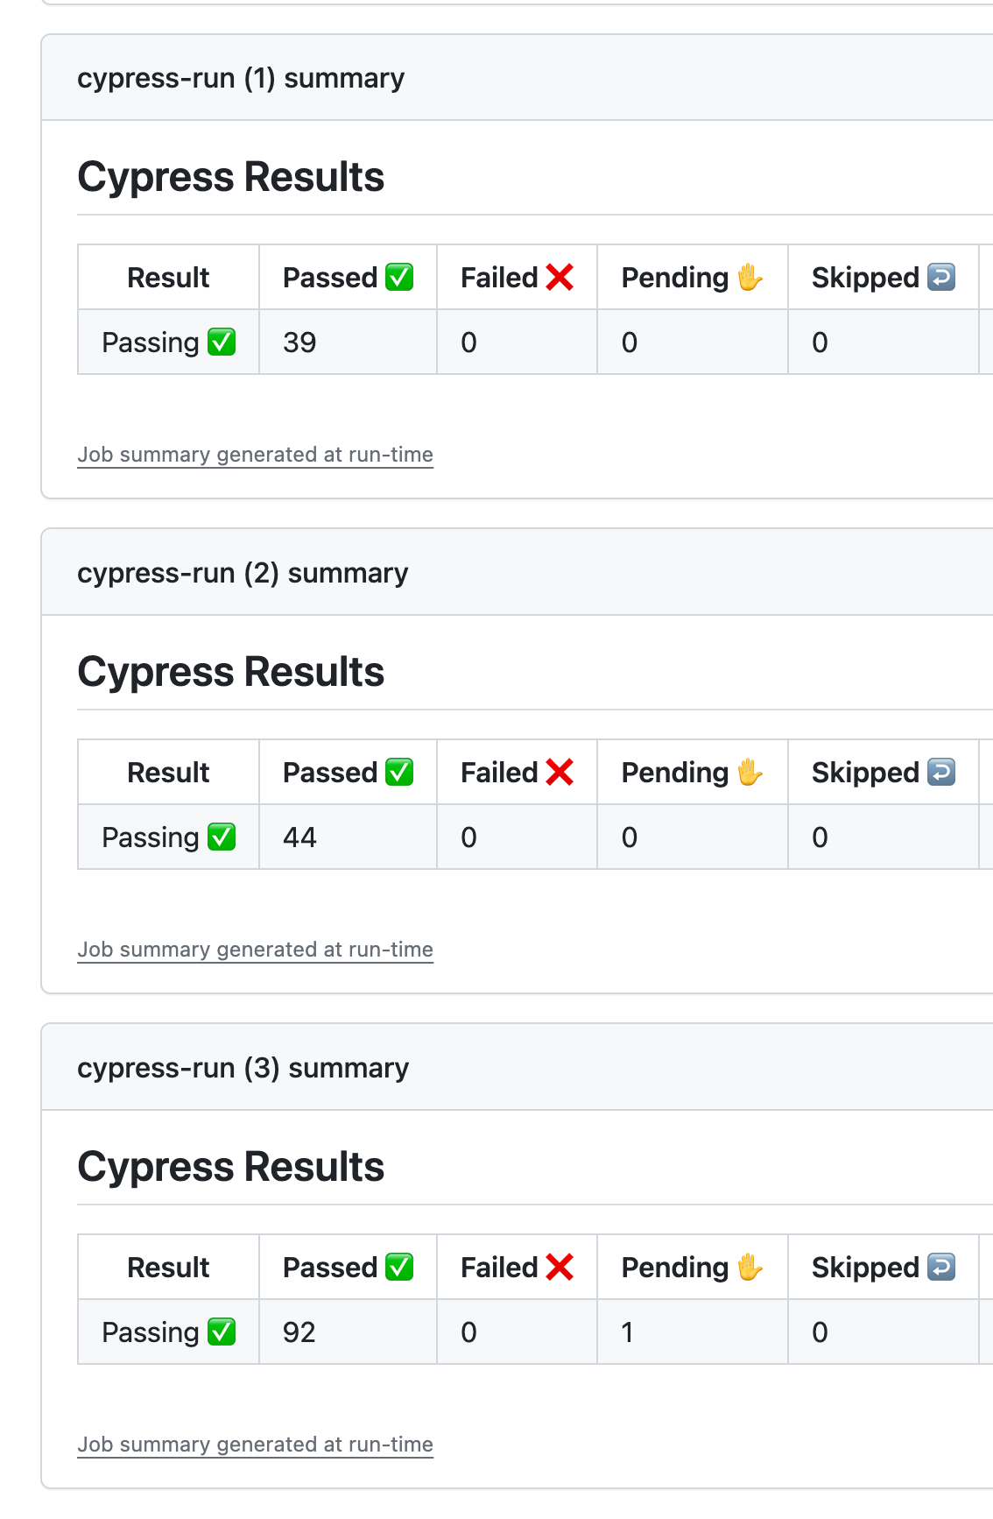This screenshot has width=993, height=1519.
Task: Click the green check icon beside Passed in cypress-run (2) table
Action: [399, 773]
